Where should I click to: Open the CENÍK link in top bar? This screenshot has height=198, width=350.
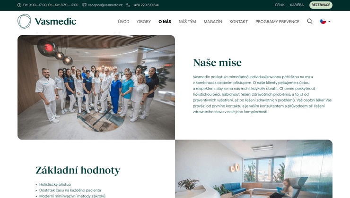(x=280, y=5)
